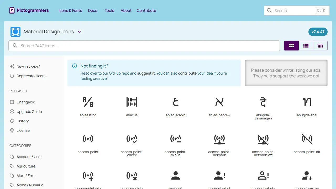This screenshot has width=336, height=189.
Task: Enable the large grid view
Action: 291,45
